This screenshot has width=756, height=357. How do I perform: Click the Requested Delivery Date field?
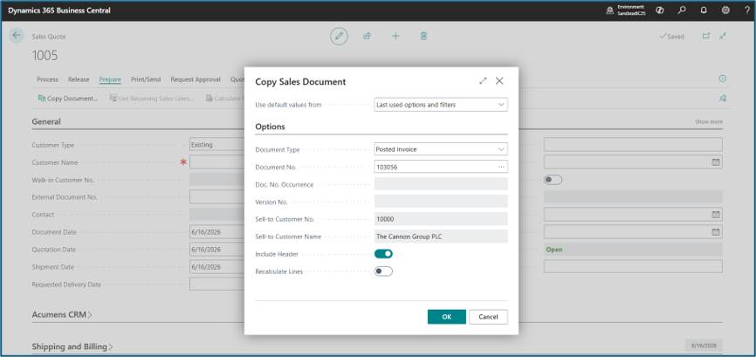217,285
